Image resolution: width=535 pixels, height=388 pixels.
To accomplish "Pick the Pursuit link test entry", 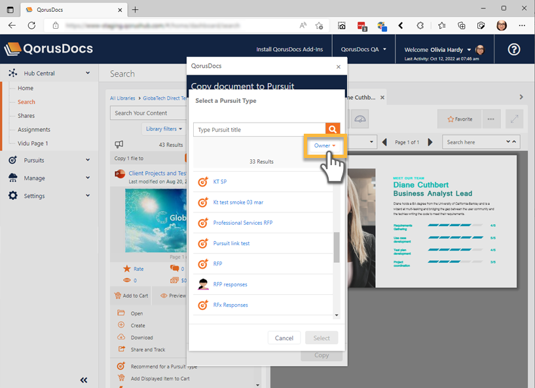I will pos(263,243).
